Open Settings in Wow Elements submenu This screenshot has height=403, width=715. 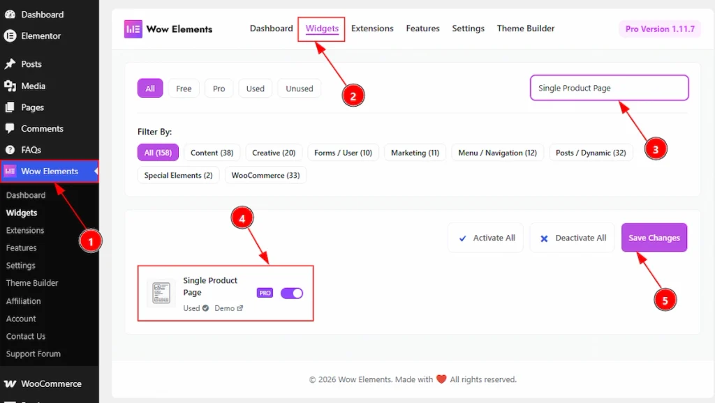(20, 266)
